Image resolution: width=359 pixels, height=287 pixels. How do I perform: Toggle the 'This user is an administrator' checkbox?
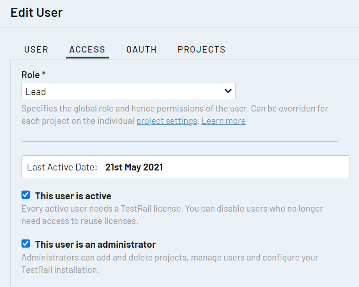coord(26,244)
